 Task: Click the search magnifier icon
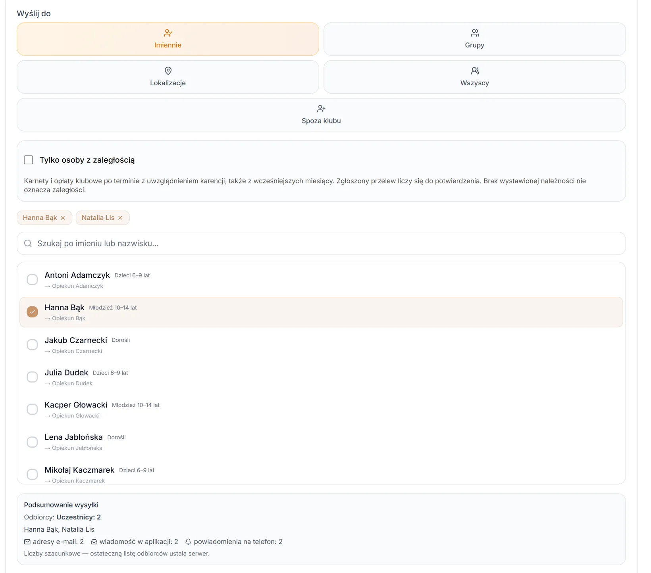[28, 243]
